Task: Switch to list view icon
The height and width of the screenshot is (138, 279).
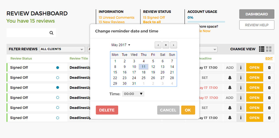Action: tap(262, 49)
